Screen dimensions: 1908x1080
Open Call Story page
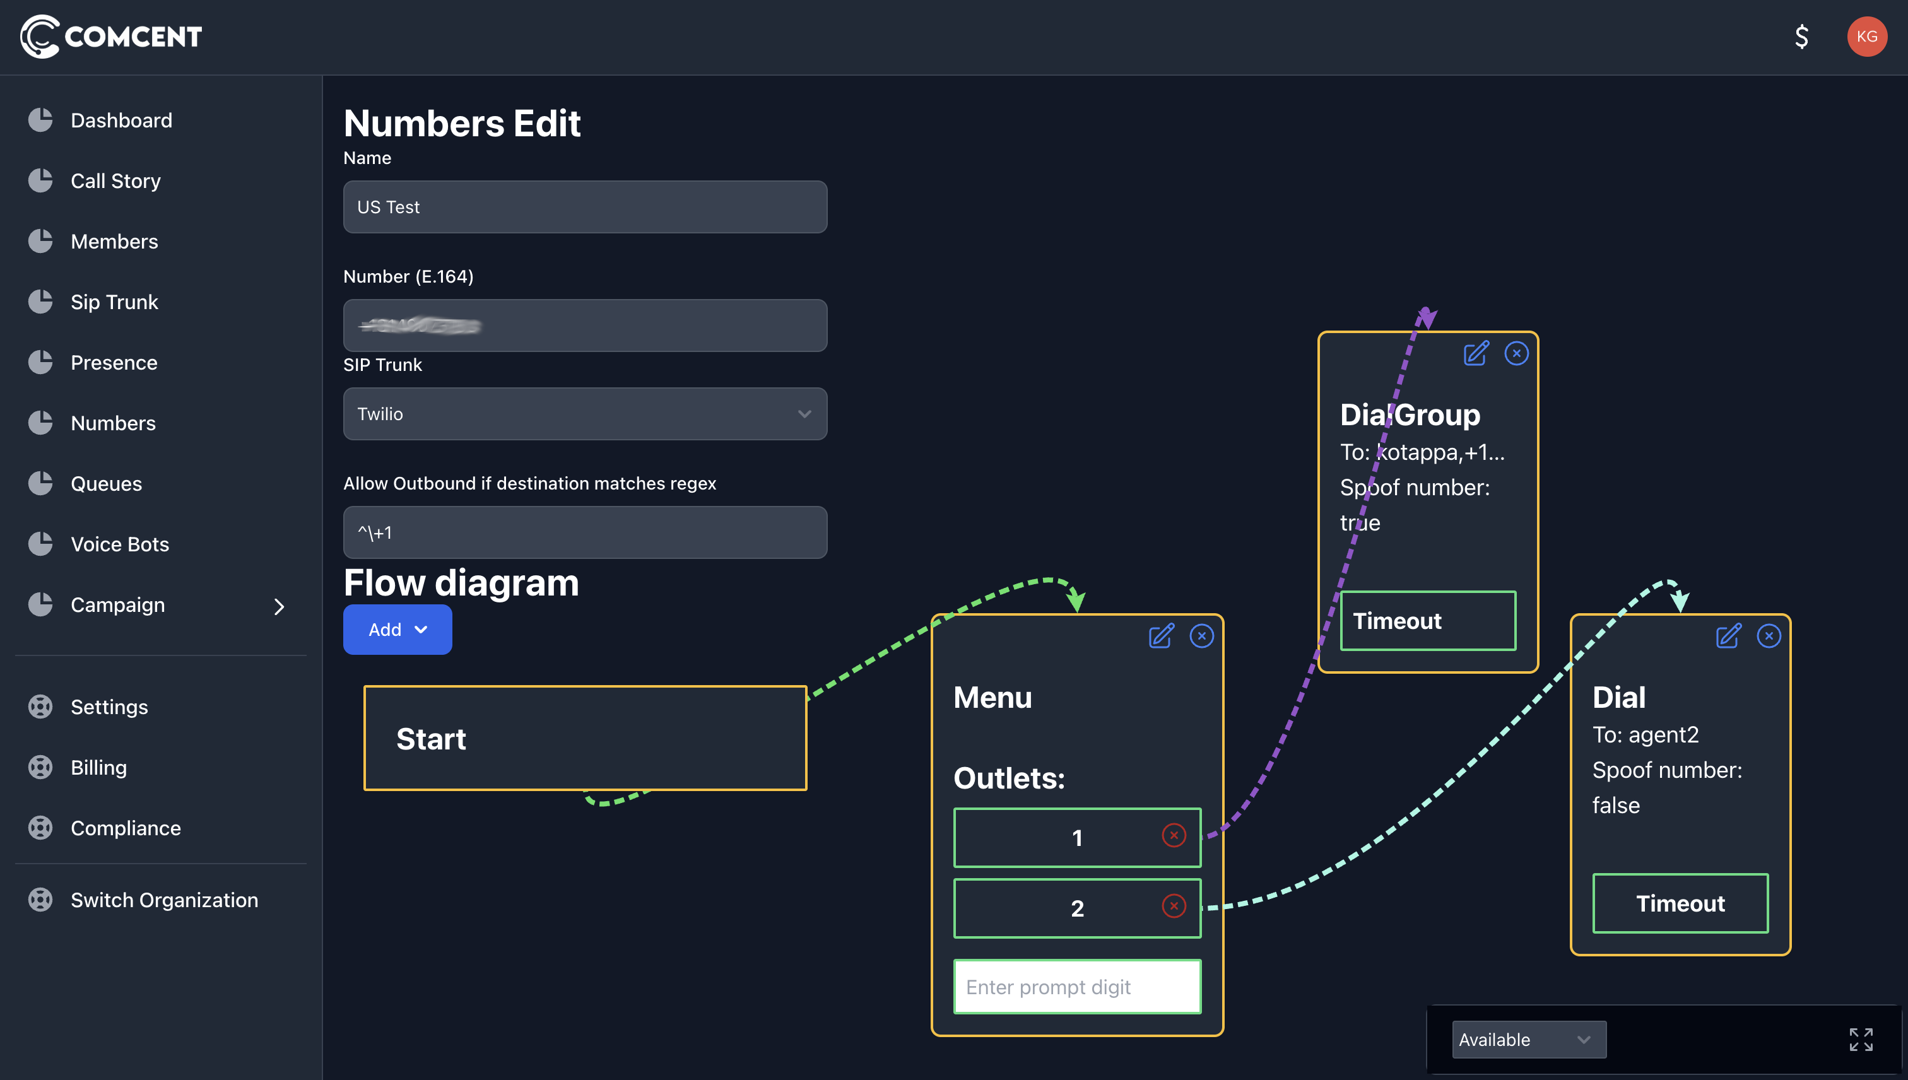[x=115, y=181]
